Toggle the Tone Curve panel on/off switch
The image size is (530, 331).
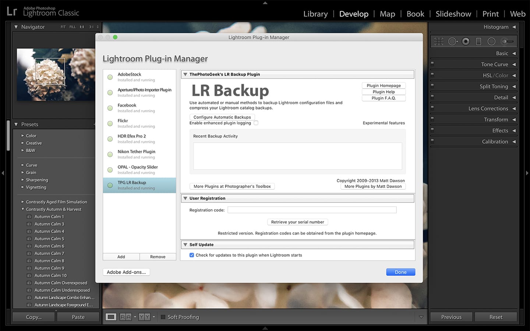coord(432,63)
